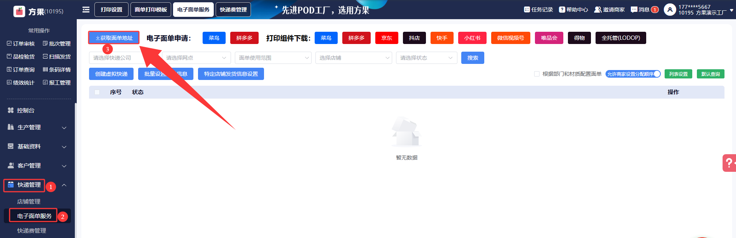736x238 pixels.
Task: Open 消息 messages notifications
Action: coord(644,10)
